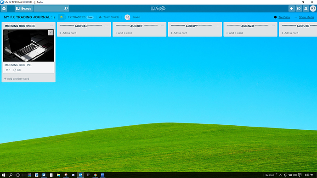Open the H.T account avatar menu
The image size is (317, 178).
[313, 8]
